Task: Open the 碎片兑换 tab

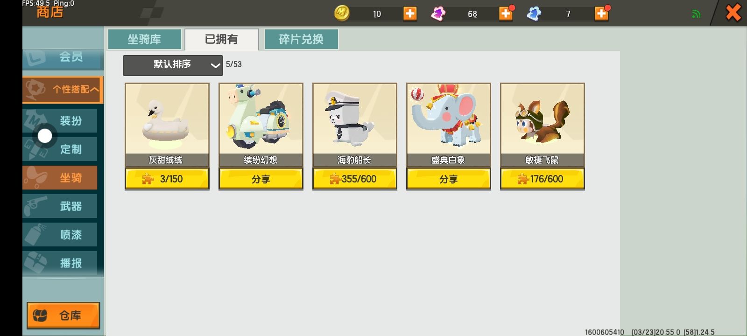Action: pyautogui.click(x=301, y=39)
